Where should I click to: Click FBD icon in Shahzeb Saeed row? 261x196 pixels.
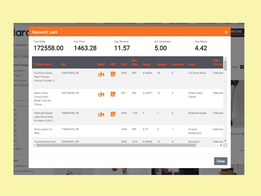point(113,114)
